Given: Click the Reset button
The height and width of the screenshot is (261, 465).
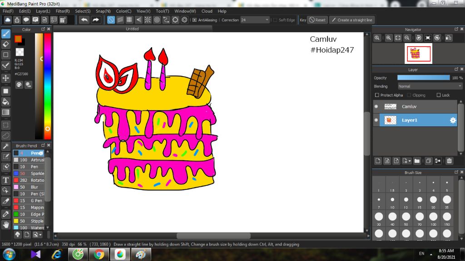Looking at the screenshot, I should (317, 20).
